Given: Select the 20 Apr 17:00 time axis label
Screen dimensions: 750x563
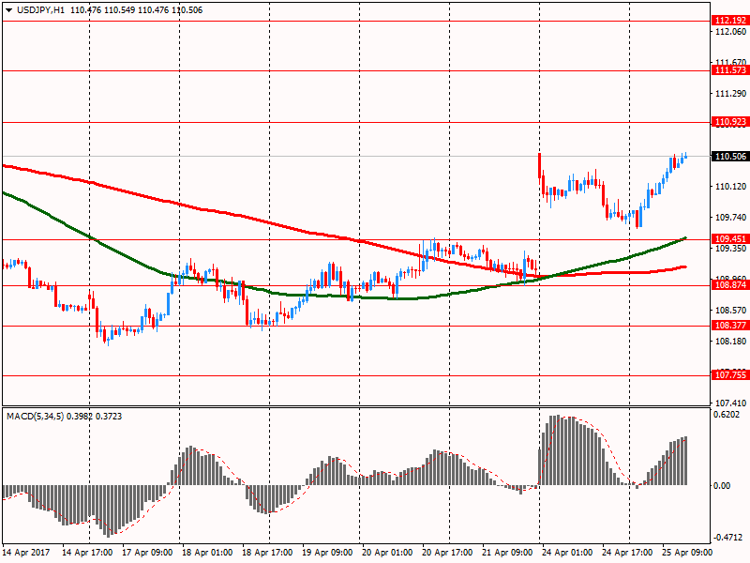Looking at the screenshot, I should (447, 553).
